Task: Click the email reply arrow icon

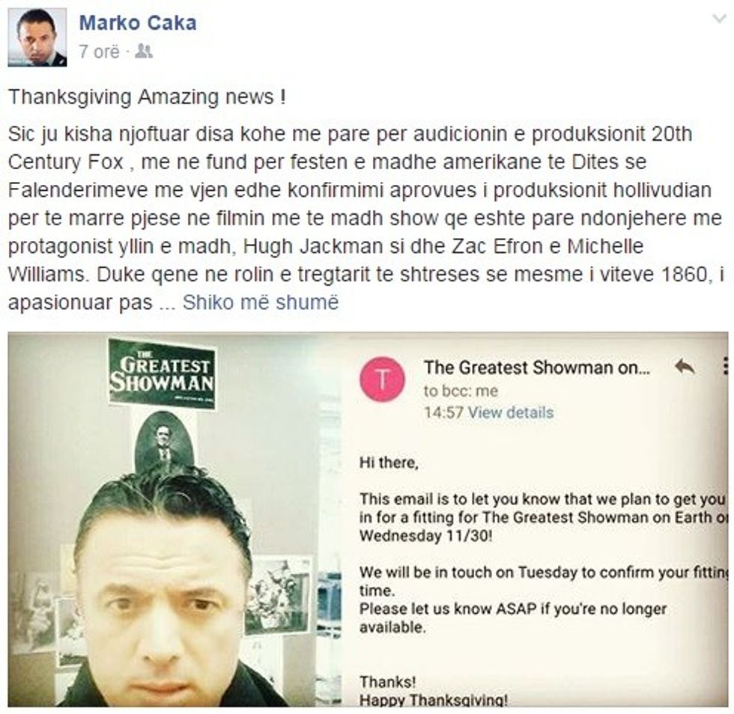Action: point(685,367)
